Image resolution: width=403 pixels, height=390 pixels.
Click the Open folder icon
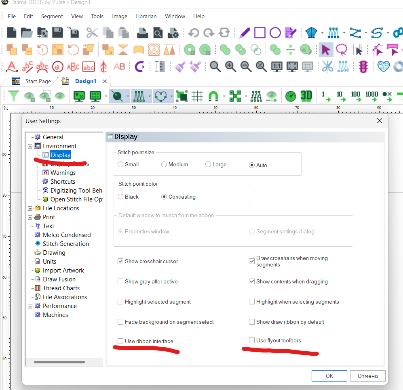pyautogui.click(x=27, y=33)
